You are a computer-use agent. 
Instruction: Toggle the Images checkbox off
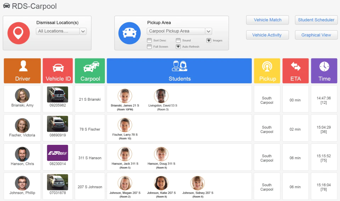[x=209, y=41]
